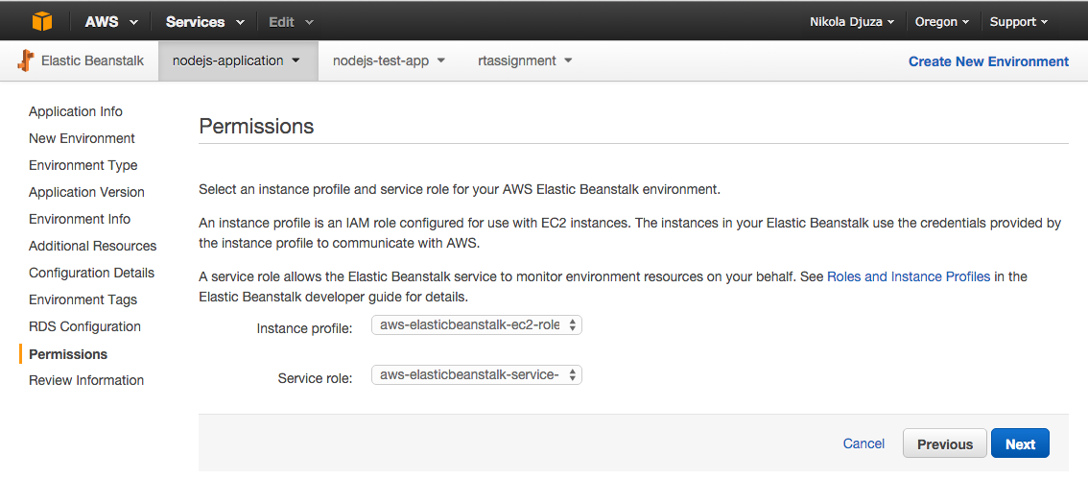Open the nodejs-test-app dropdown tab

pyautogui.click(x=389, y=60)
